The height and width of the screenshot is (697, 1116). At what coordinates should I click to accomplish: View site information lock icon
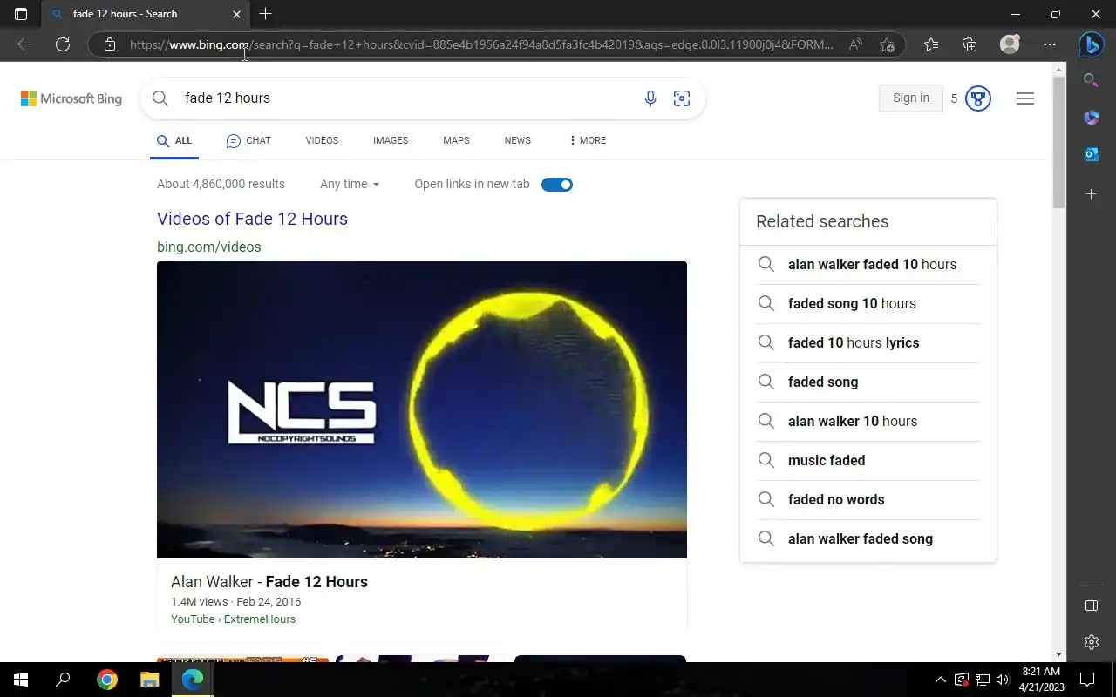click(x=109, y=44)
